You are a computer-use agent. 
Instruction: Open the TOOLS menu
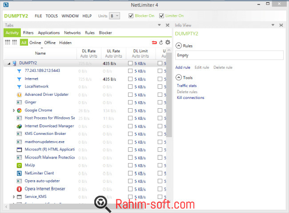52,16
